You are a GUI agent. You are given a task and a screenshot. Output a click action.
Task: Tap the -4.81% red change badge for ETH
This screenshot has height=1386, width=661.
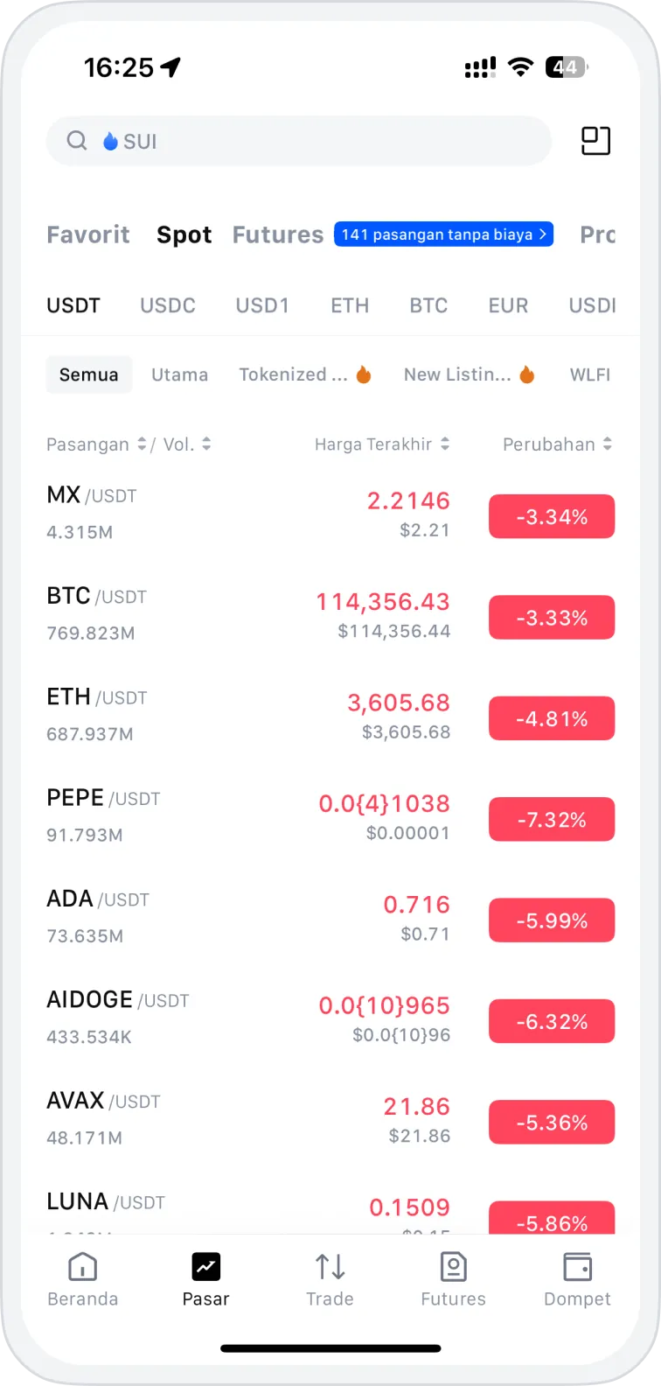551,718
